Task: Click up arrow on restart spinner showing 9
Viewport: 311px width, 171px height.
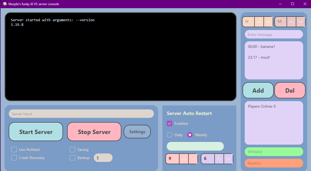Action: (184, 159)
